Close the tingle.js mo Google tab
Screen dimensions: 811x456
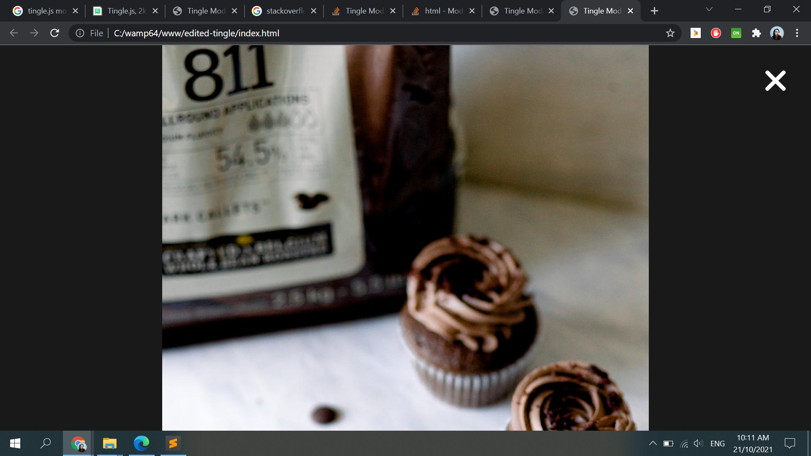click(75, 11)
